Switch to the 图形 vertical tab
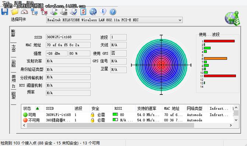Screen dimensions: 247x146 pyautogui.click(x=13, y=63)
